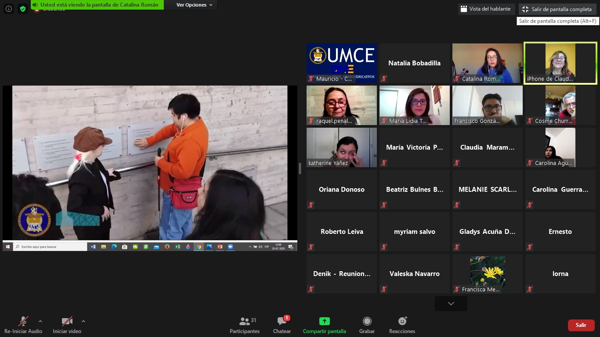Start recording with the Grabar icon

(x=367, y=321)
